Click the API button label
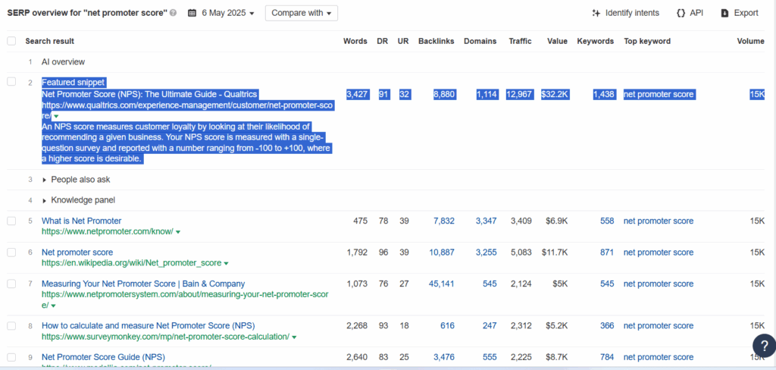Viewport: 776px width, 370px height. pyautogui.click(x=696, y=14)
